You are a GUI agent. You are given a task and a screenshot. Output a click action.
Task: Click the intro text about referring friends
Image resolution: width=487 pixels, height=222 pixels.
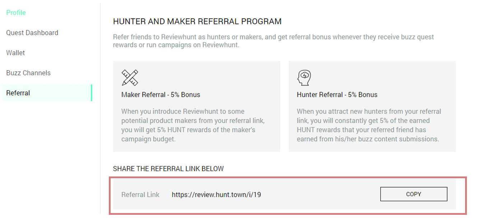click(x=273, y=41)
